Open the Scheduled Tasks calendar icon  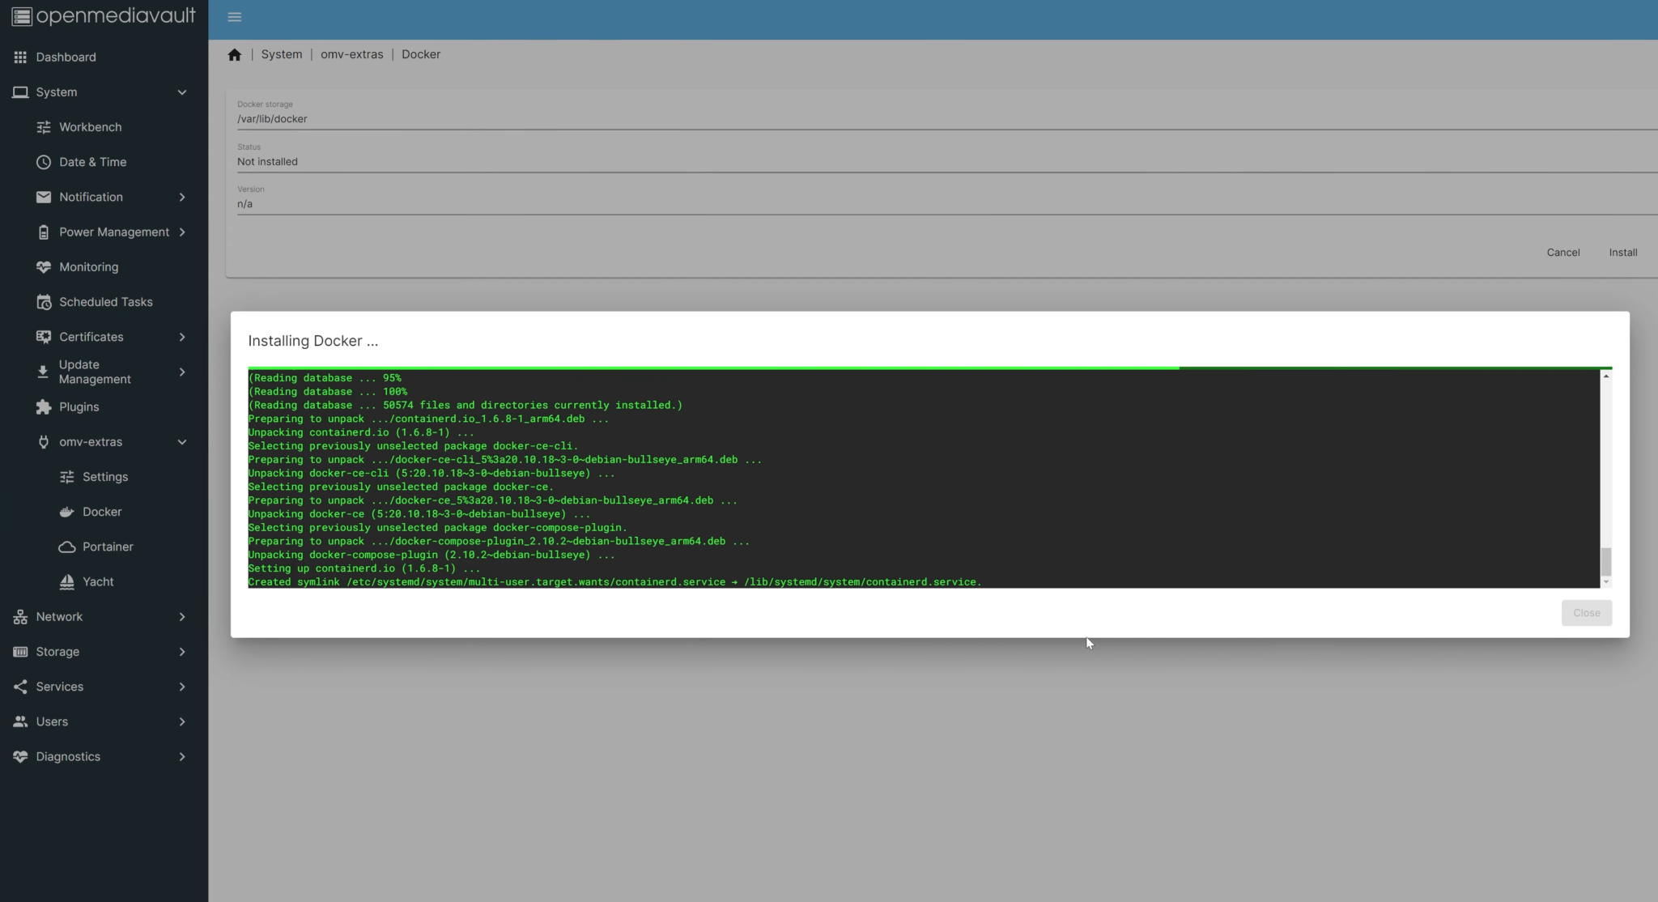43,301
